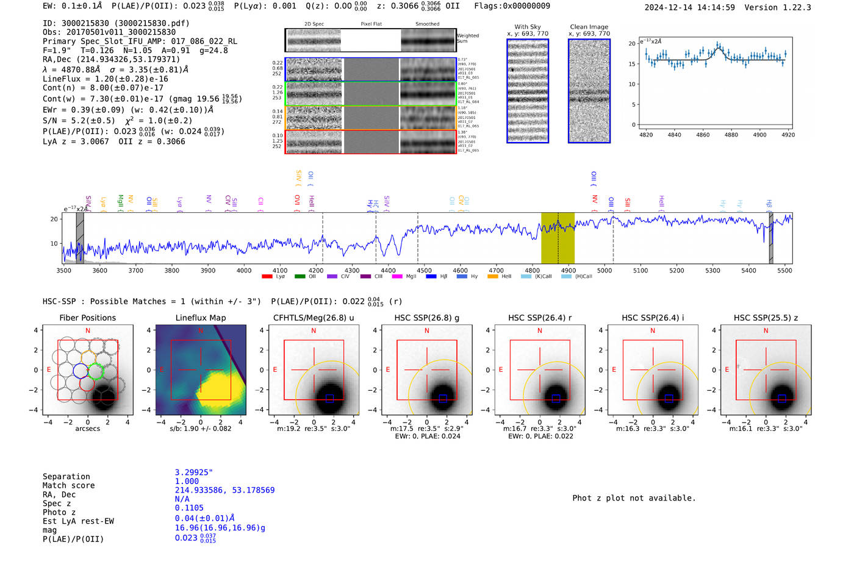Click the red Lyα legend swatch
This screenshot has height=581, width=854.
click(267, 277)
